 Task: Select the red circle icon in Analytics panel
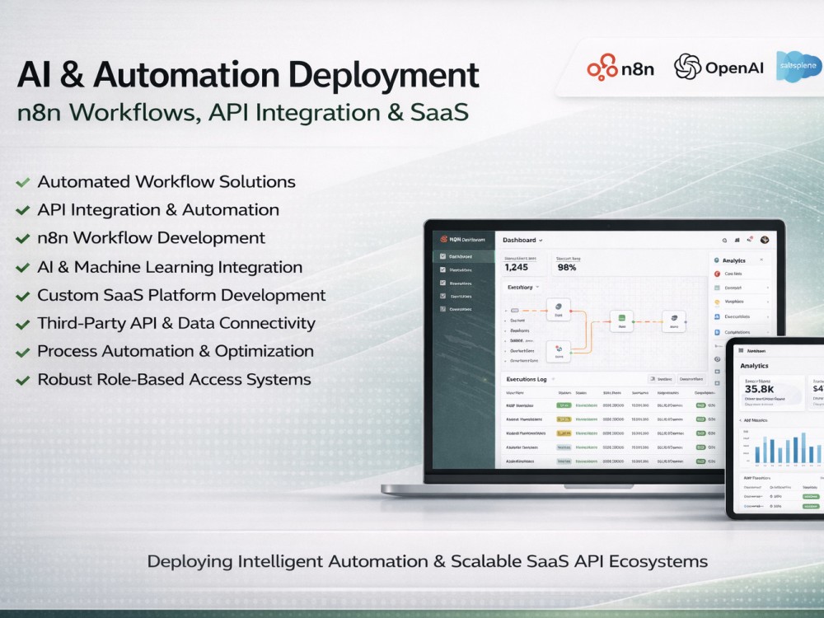tap(718, 274)
